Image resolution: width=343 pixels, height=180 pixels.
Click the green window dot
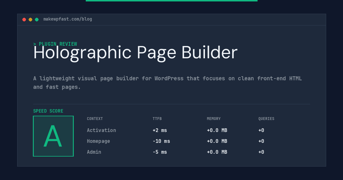click(x=37, y=19)
